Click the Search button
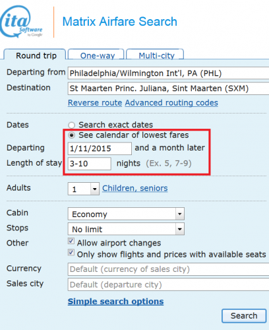The image size is (269, 330). (x=244, y=316)
